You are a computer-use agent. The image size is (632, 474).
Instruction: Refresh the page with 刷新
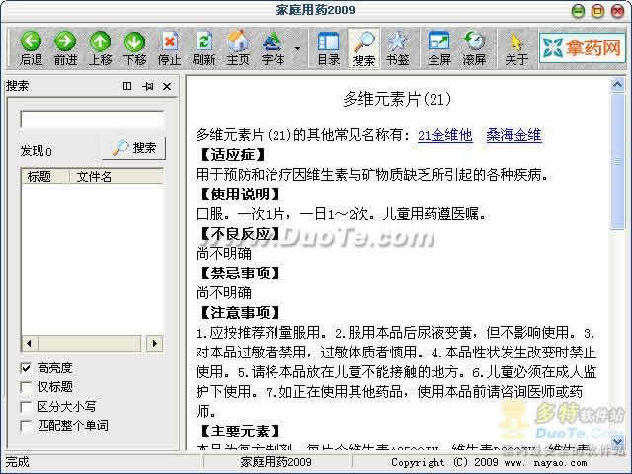pos(203,48)
